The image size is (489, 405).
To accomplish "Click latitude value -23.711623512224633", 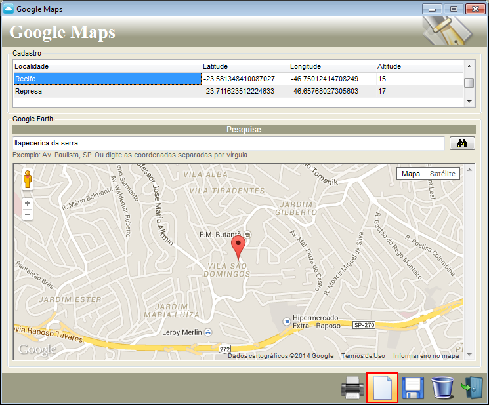I will pos(239,91).
